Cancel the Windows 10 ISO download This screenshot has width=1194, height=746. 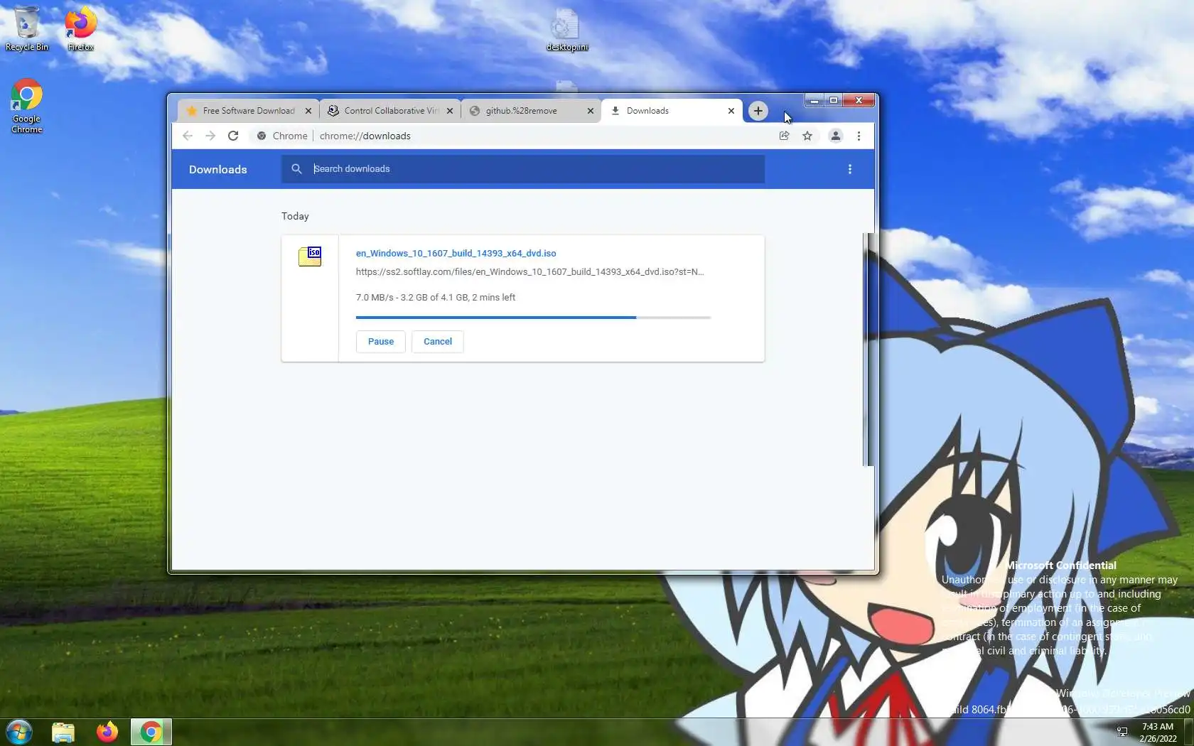coord(438,342)
